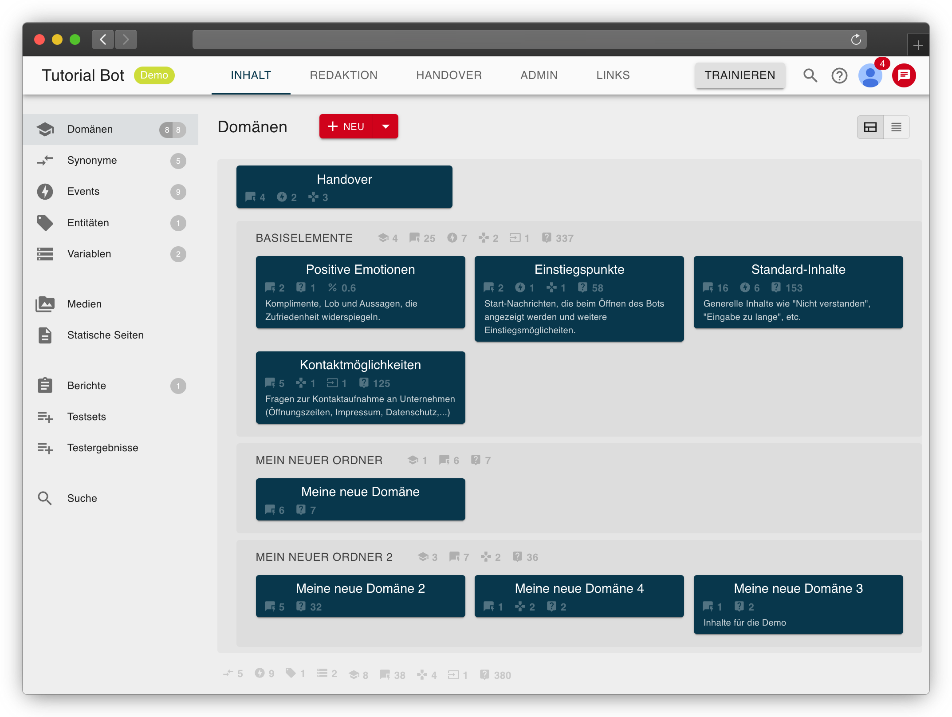Click the browser reload icon
This screenshot has width=952, height=717.
pyautogui.click(x=856, y=39)
